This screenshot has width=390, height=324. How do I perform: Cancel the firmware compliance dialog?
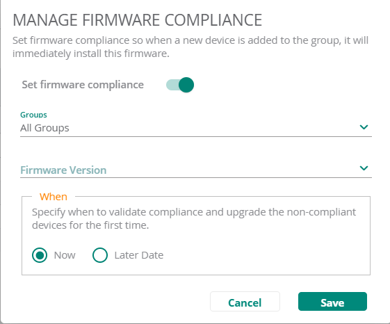(x=245, y=302)
